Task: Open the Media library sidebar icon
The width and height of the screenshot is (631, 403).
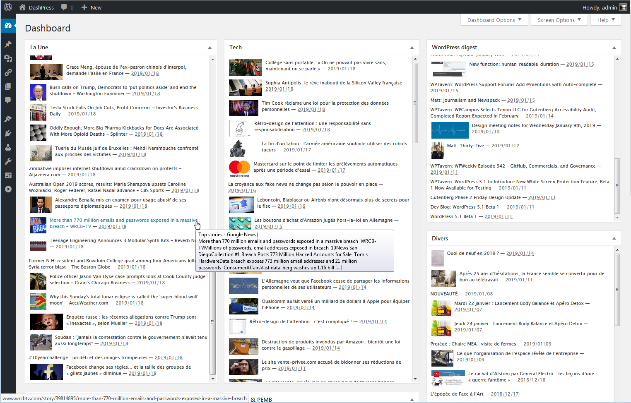Action: [8, 58]
